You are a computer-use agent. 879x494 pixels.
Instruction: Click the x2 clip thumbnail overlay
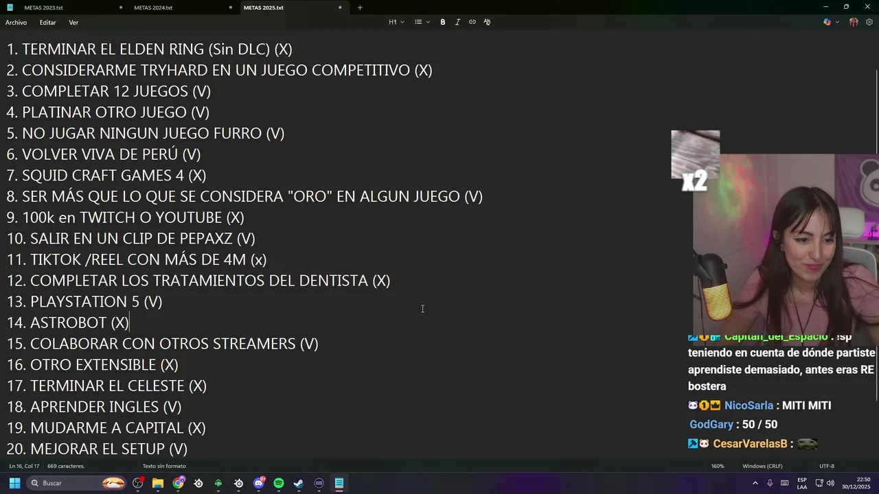(x=695, y=160)
